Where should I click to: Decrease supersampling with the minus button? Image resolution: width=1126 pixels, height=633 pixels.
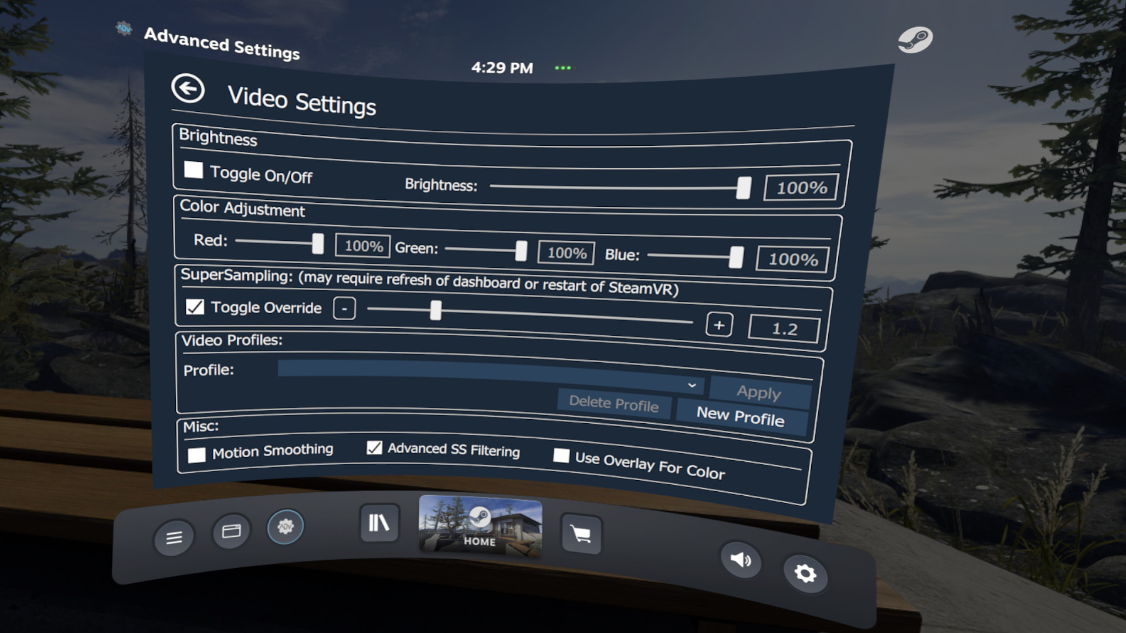tap(344, 308)
